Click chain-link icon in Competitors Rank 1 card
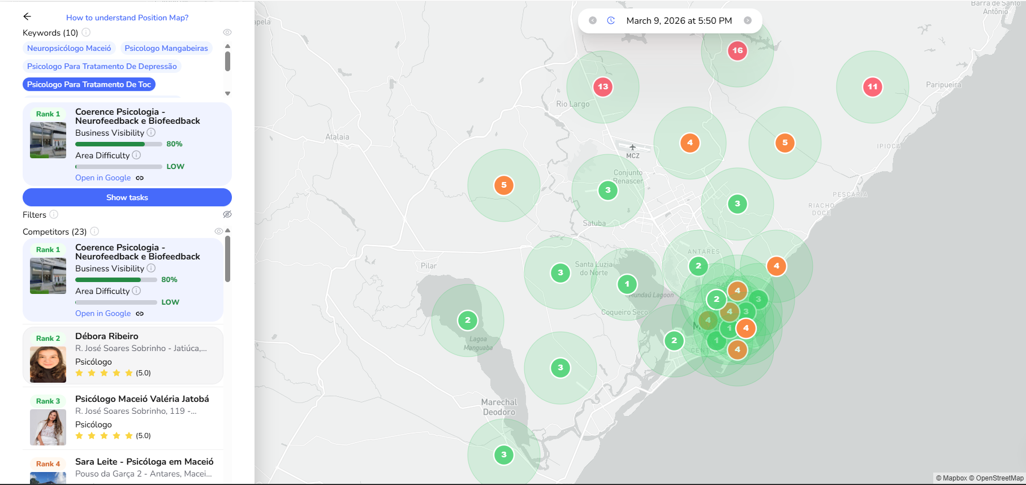Viewport: 1026px width, 485px height. click(x=140, y=314)
